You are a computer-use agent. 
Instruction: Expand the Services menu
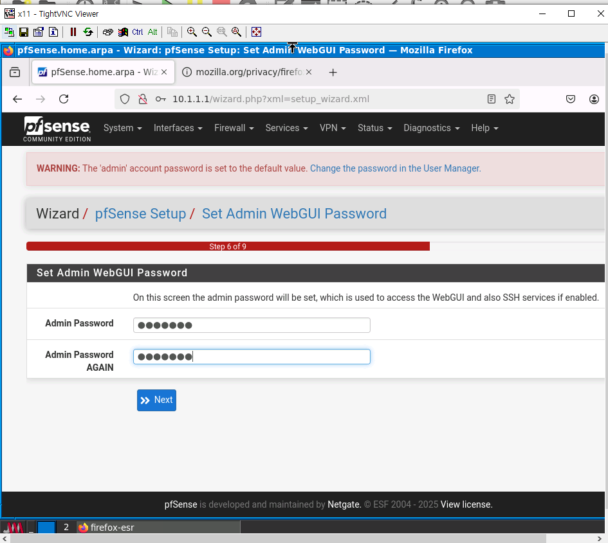286,128
